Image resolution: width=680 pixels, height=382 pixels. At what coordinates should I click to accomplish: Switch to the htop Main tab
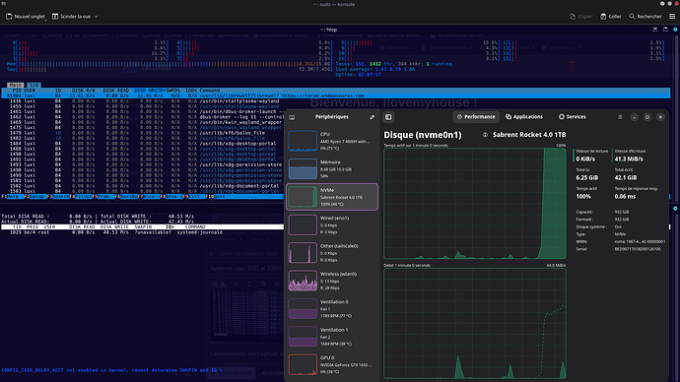tap(16, 85)
